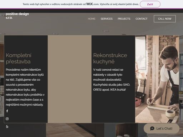Click the 'Provádíme našim klientům' paragraph
Screen dimensions: 183x137
tap(25, 87)
